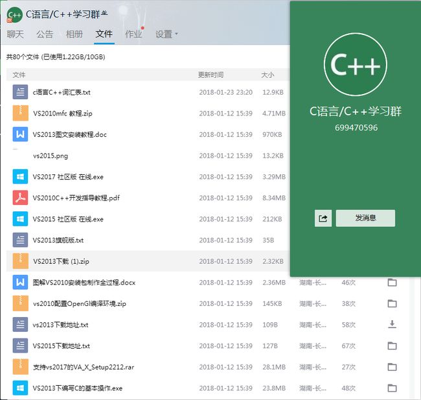Go to the 作业 tab
Screen dimensions: 421x400
[x=133, y=34]
